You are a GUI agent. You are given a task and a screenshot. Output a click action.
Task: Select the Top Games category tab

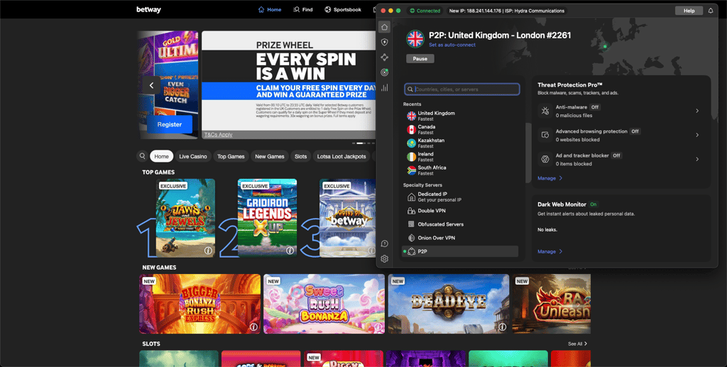(231, 156)
